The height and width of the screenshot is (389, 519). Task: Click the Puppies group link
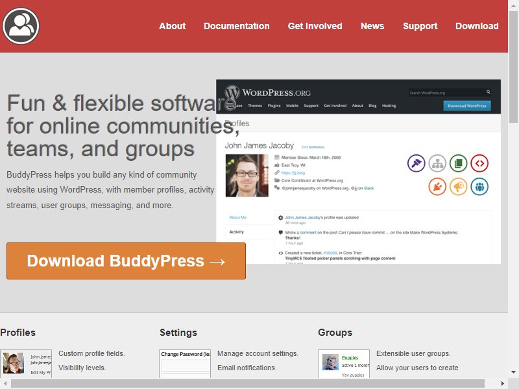tap(350, 358)
